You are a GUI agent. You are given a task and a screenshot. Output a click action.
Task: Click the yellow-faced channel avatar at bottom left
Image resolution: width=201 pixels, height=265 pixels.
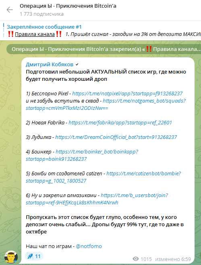pos(11,257)
